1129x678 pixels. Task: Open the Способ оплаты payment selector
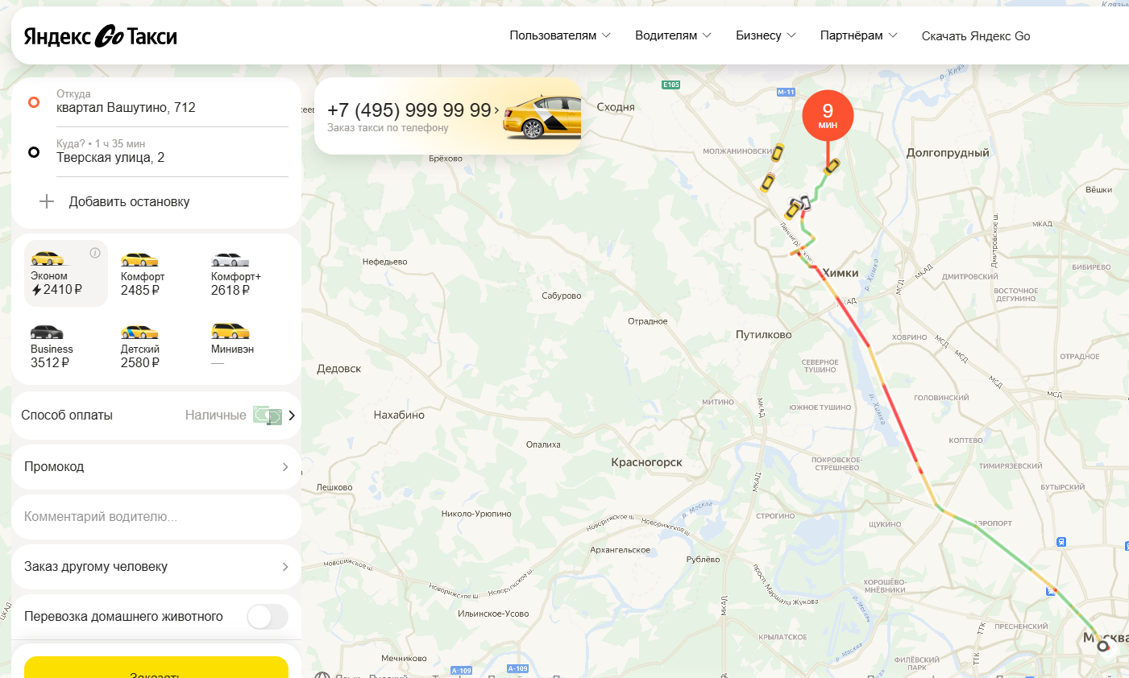tap(156, 415)
